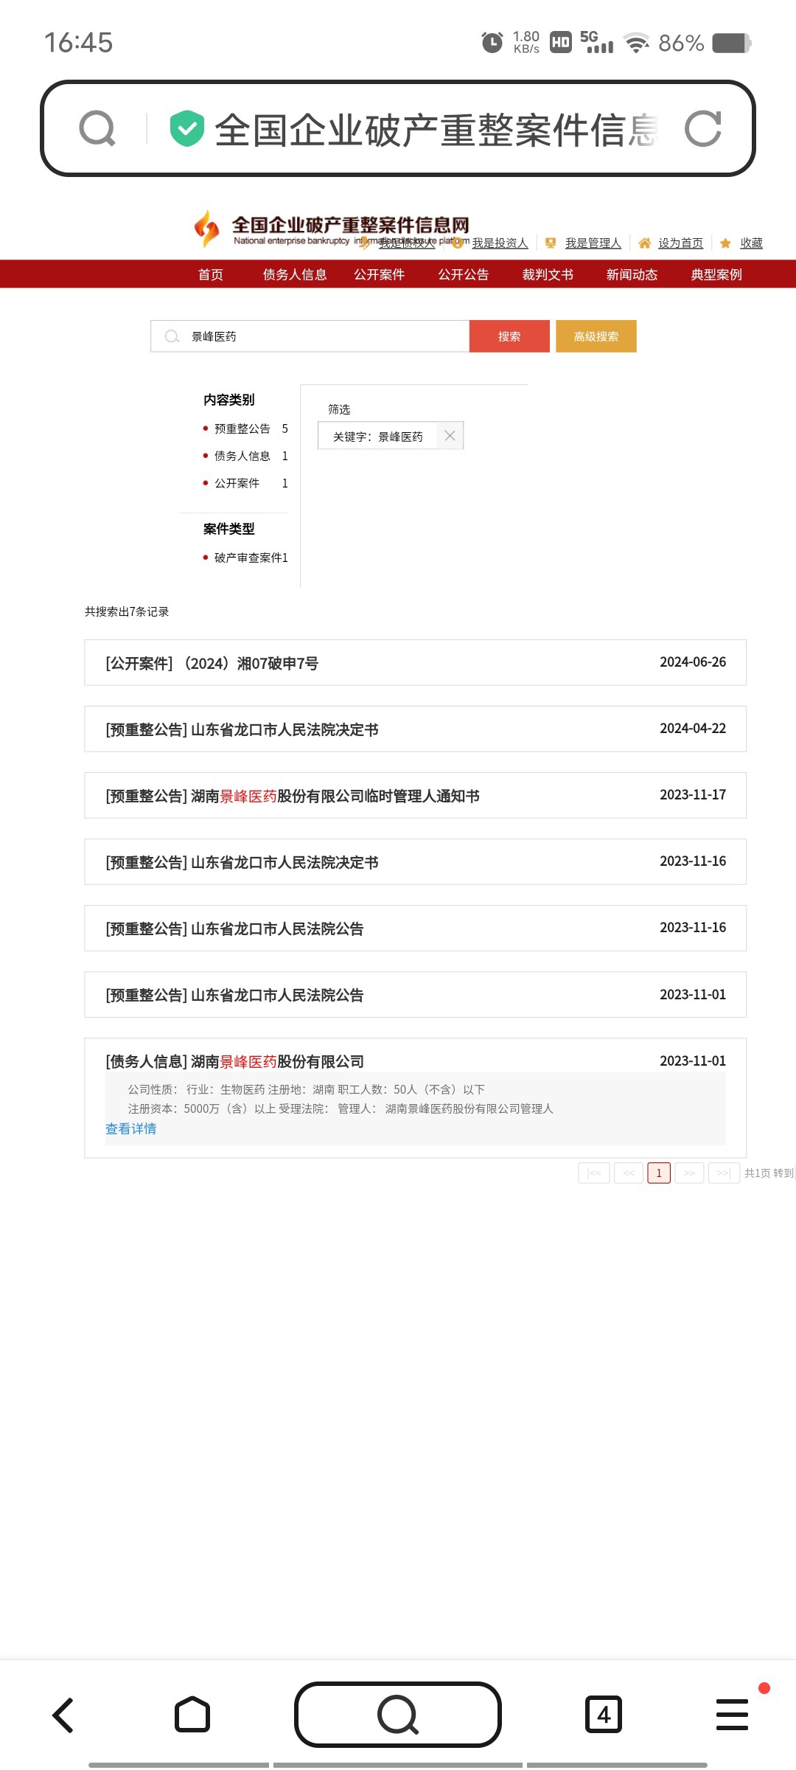Open the 裁判文书 menu item

pyautogui.click(x=548, y=274)
